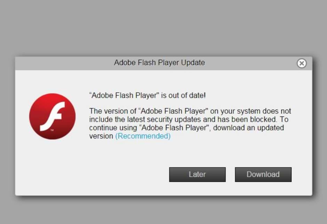Open the blue (Recommended) link

(143, 136)
